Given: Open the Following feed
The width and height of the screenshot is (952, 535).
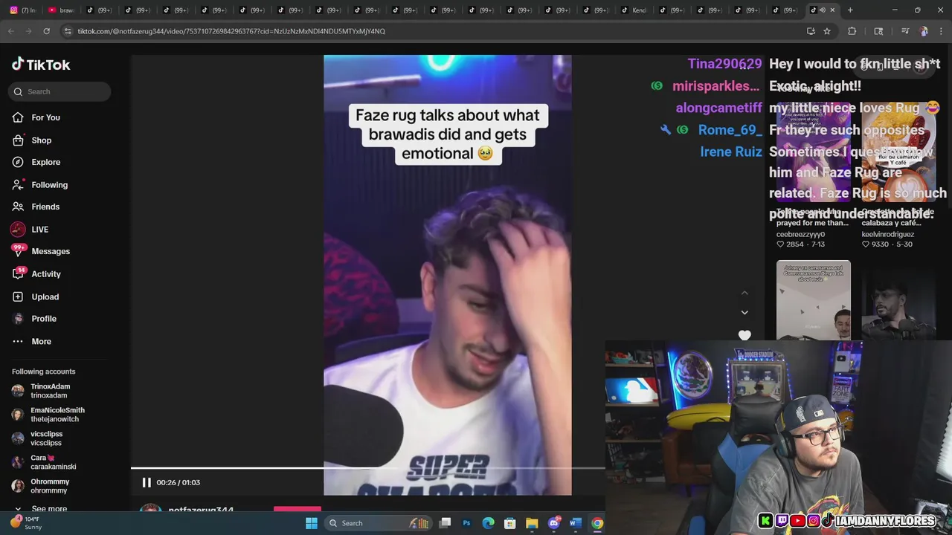Looking at the screenshot, I should 50,184.
